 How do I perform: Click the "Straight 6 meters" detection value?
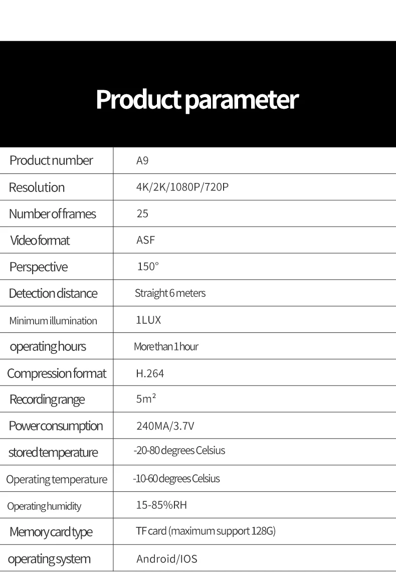(170, 293)
